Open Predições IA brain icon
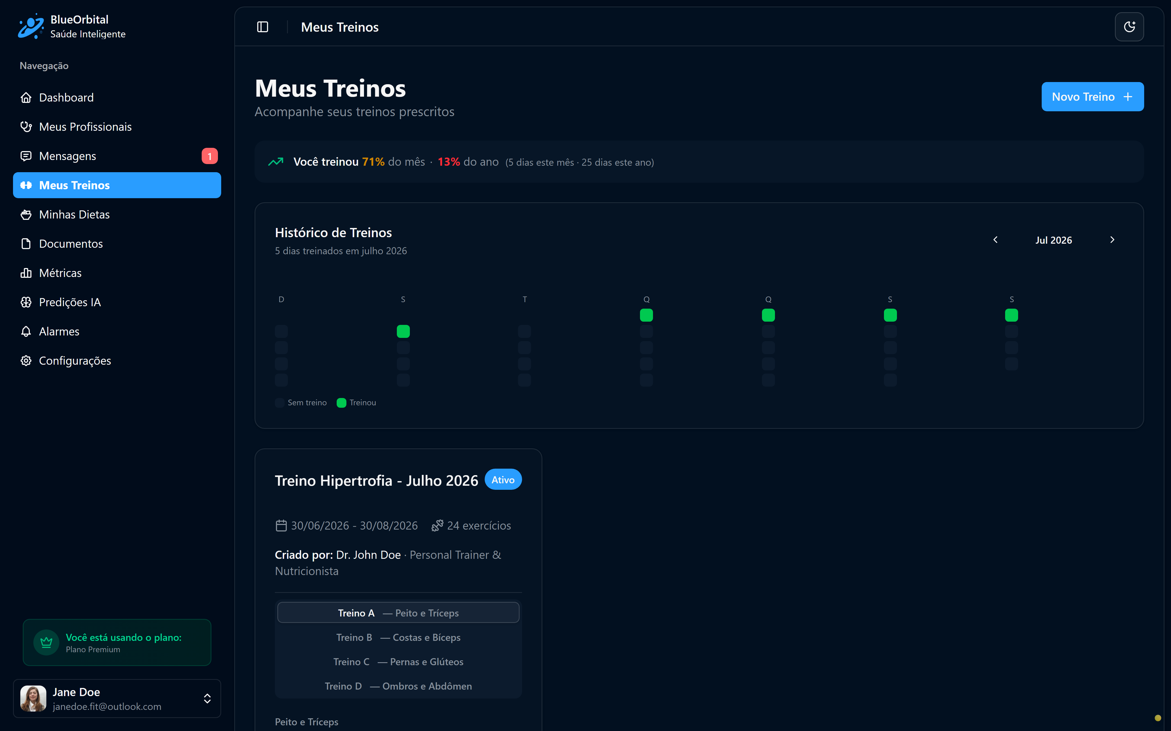The image size is (1171, 731). [x=26, y=302]
